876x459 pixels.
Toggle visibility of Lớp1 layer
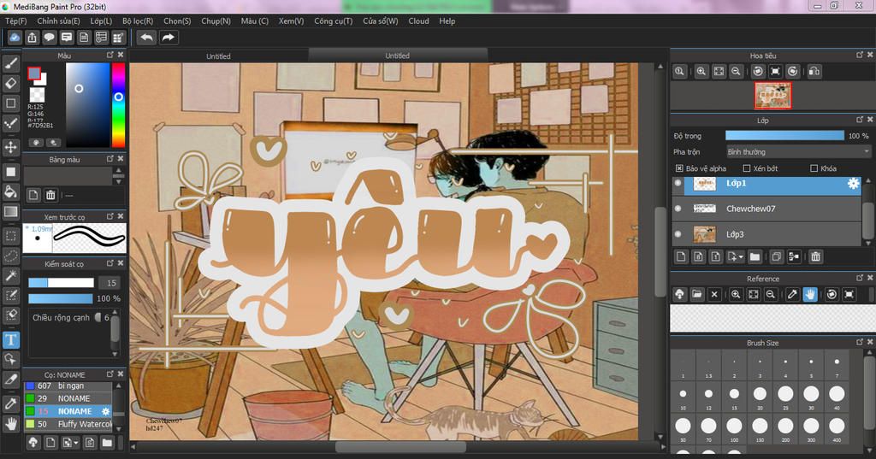pos(678,183)
